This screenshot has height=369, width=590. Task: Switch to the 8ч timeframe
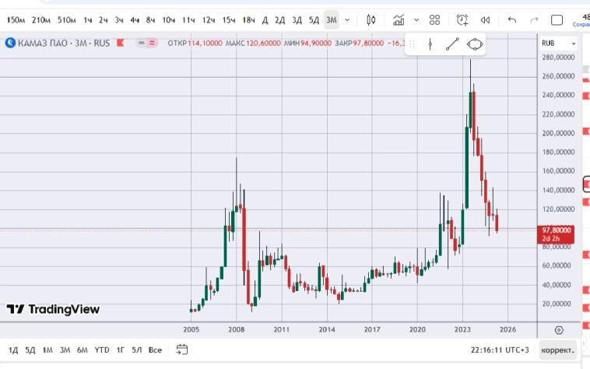[x=150, y=20]
